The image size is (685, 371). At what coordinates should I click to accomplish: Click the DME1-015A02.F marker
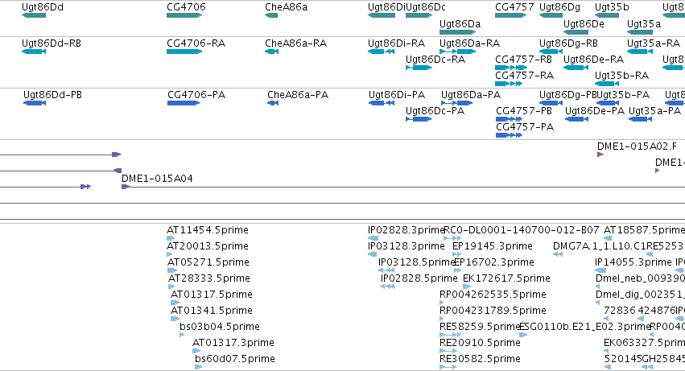click(600, 155)
